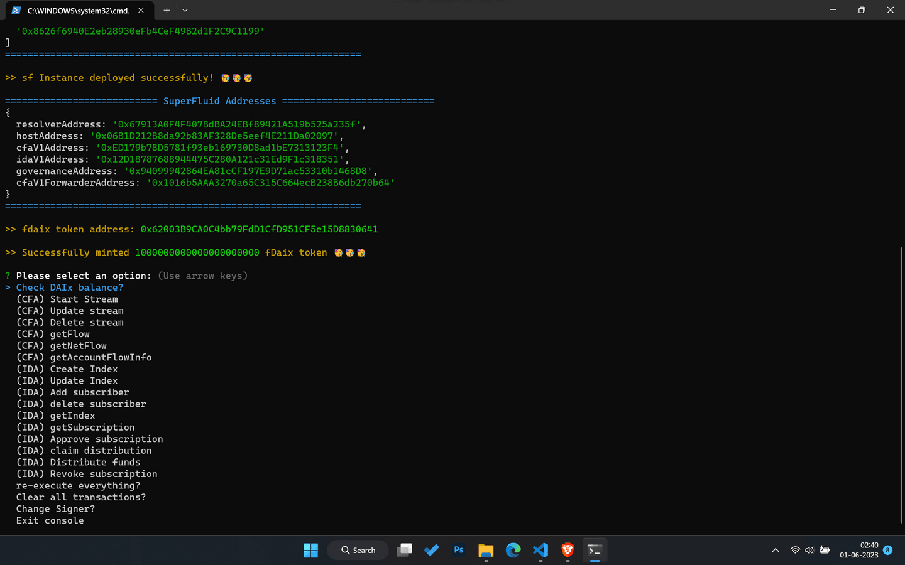
Task: Select '(IDA) Revoke subscription' option
Action: pyautogui.click(x=87, y=474)
